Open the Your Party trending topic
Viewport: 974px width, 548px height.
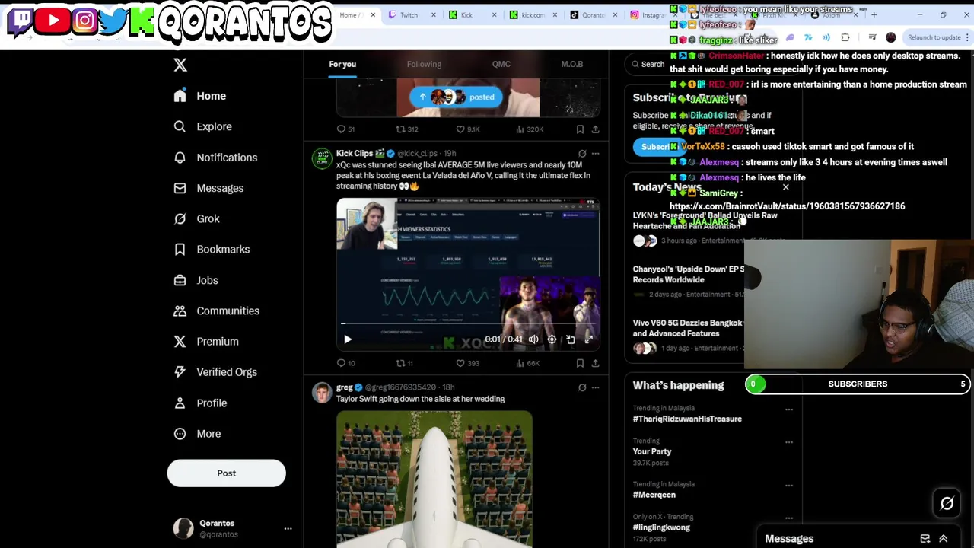point(652,451)
